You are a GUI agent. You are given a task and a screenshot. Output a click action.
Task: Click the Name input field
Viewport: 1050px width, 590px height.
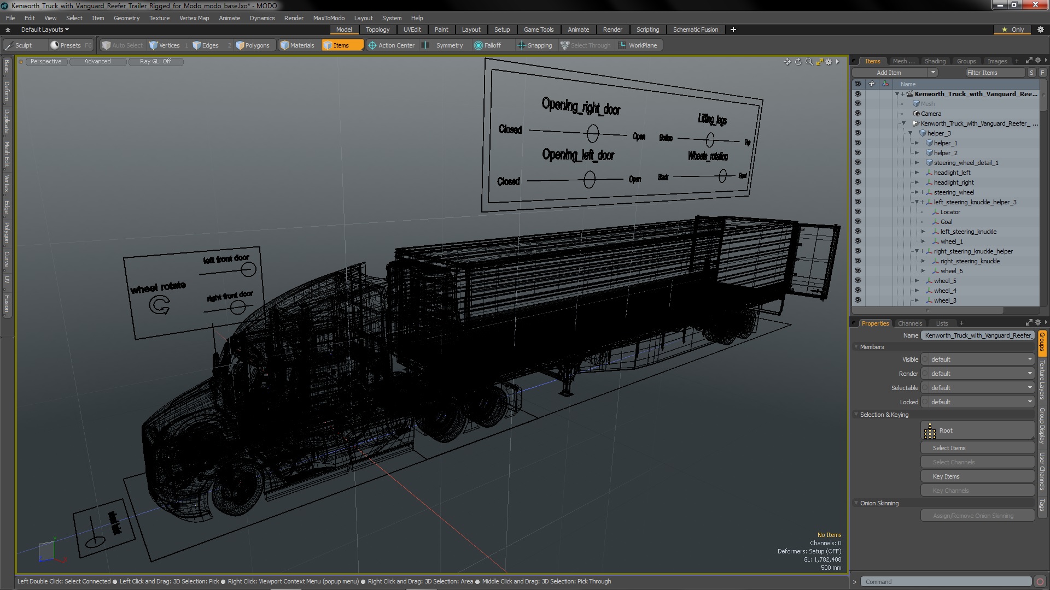(978, 335)
